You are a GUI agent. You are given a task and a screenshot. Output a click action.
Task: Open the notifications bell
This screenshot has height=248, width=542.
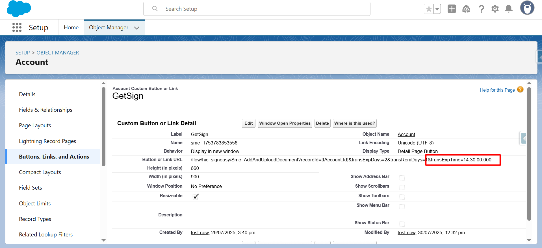(x=509, y=9)
